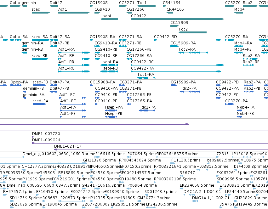This screenshot has height=209, width=268.
Task: Select the LP24236.5prime cDNA label
Action: tap(162, 204)
